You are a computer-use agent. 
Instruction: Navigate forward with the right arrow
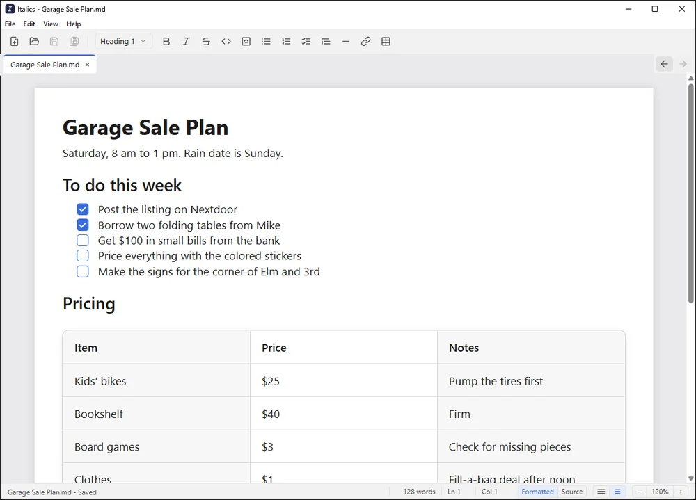pyautogui.click(x=683, y=64)
